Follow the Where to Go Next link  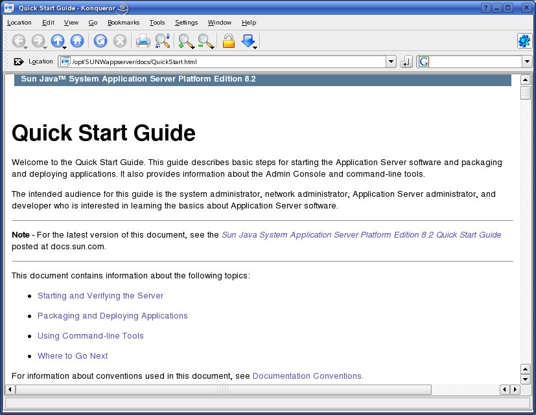click(x=73, y=356)
